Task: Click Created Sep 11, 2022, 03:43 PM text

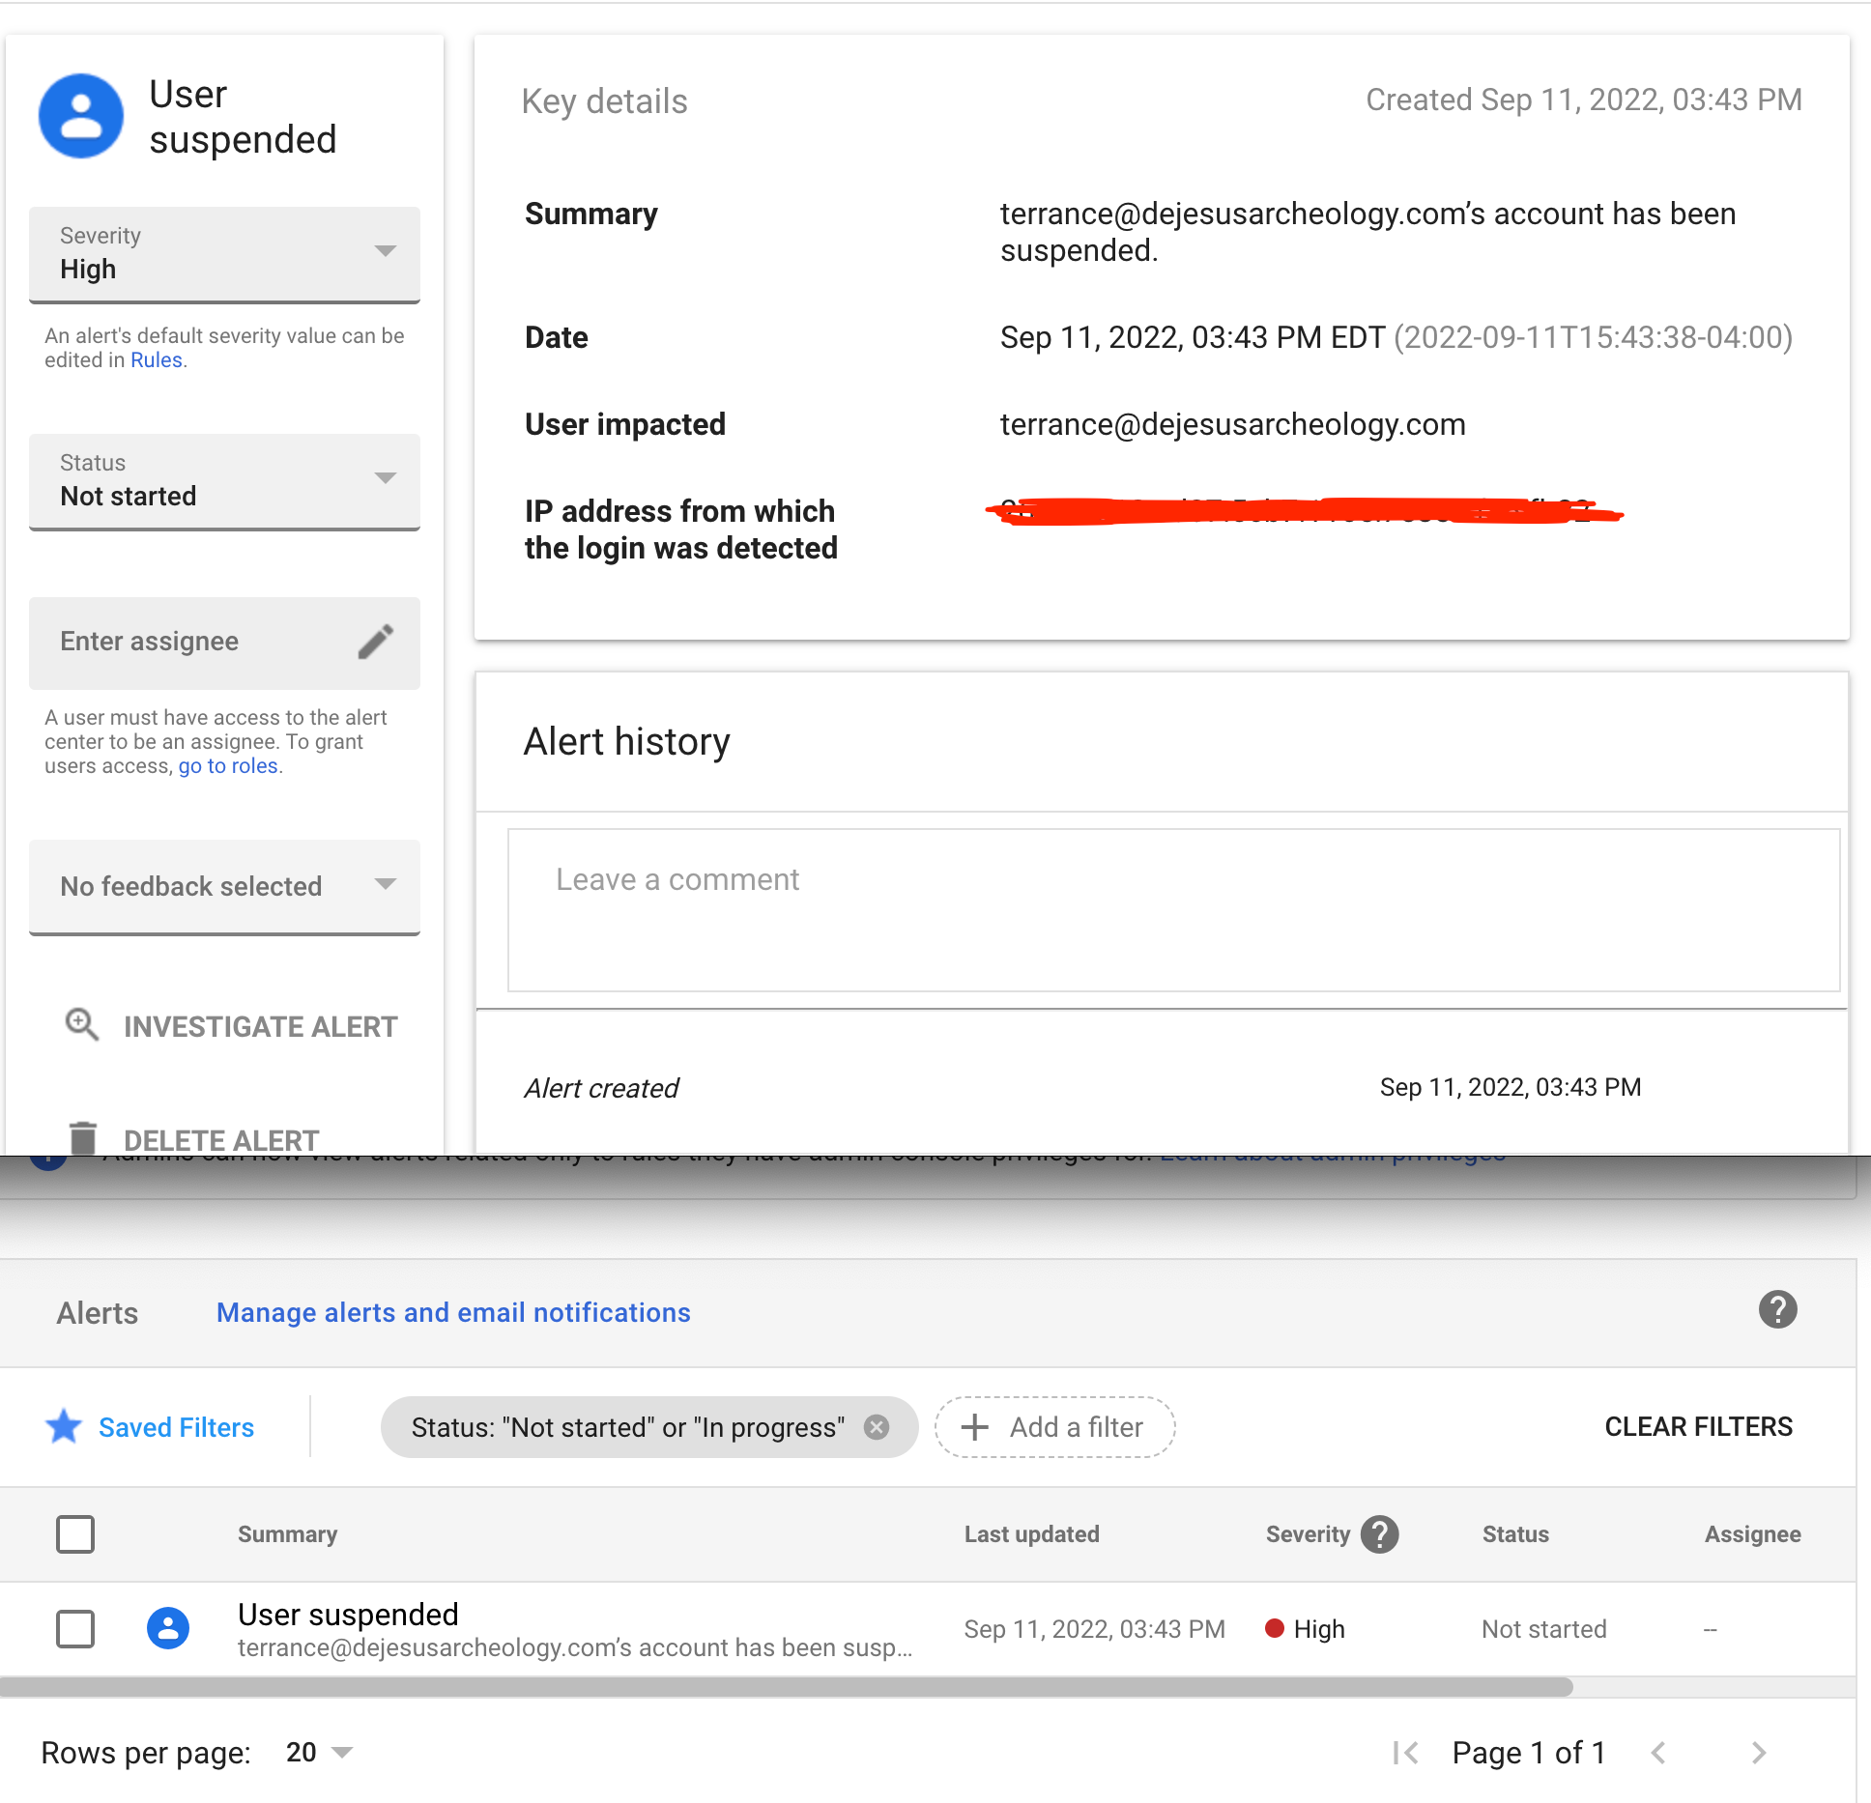Action: click(1583, 100)
